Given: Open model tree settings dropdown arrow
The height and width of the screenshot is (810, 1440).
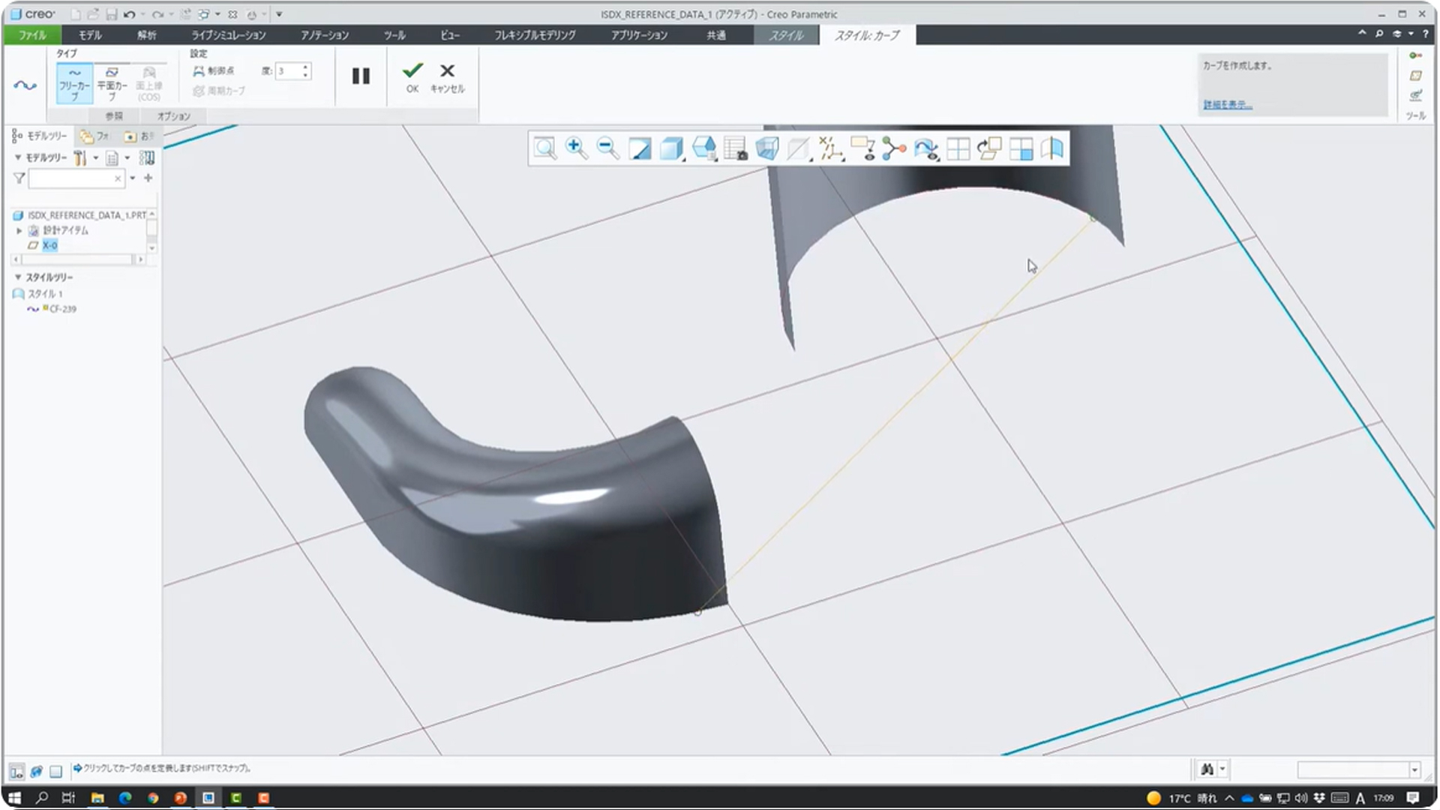Looking at the screenshot, I should tap(95, 158).
